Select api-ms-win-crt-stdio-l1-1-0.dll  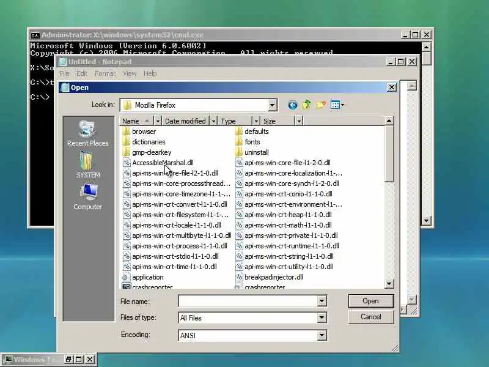click(x=171, y=256)
